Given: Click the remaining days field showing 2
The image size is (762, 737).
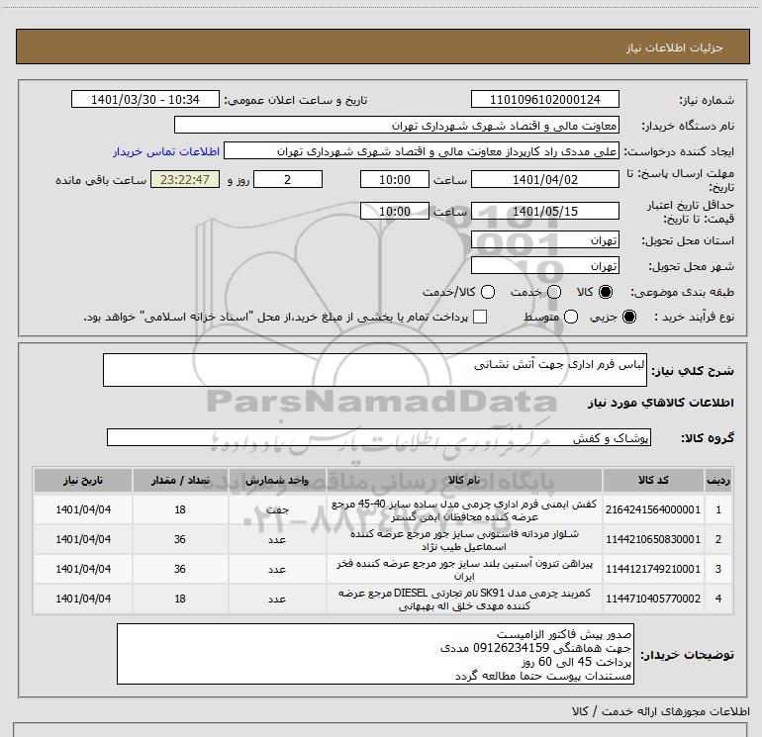Looking at the screenshot, I should 288,180.
